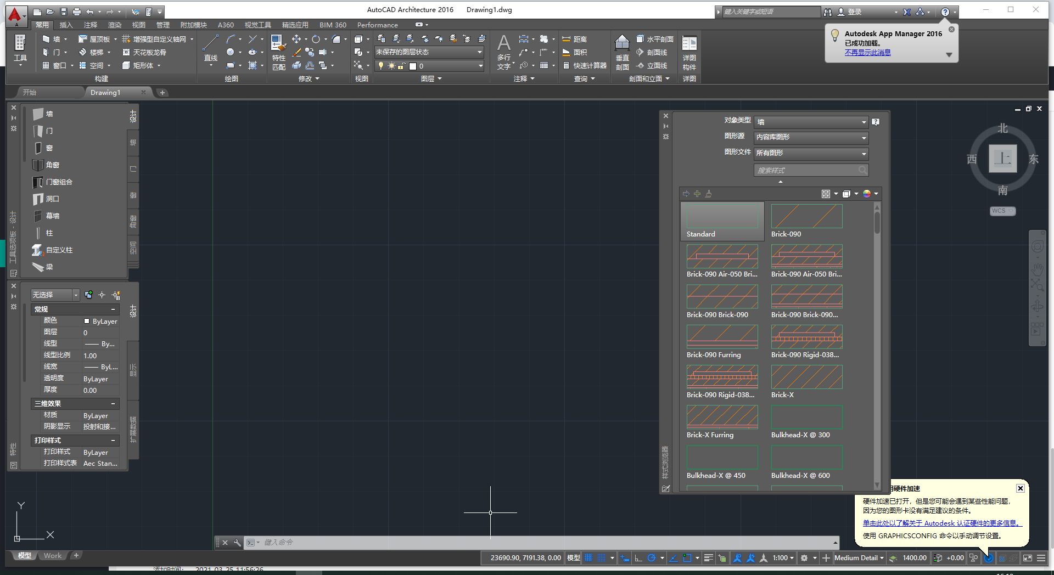
Task: Toggle 2D object snap in status bar
Action: coord(687,557)
